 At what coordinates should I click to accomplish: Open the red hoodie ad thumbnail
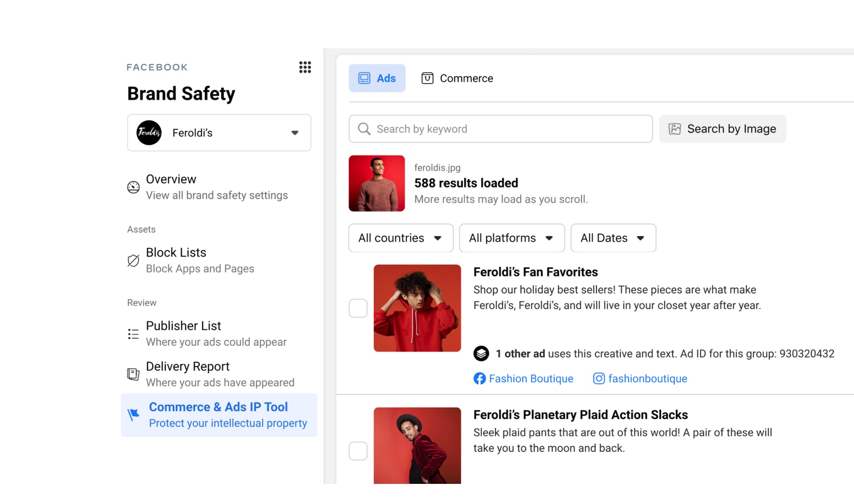(x=417, y=308)
